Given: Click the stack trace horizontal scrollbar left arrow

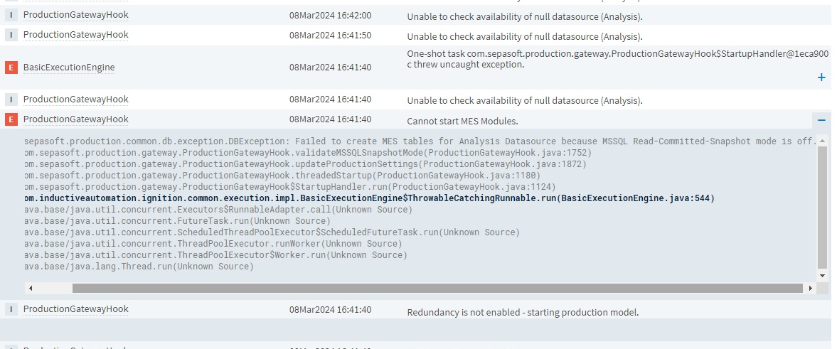Looking at the screenshot, I should [29, 289].
